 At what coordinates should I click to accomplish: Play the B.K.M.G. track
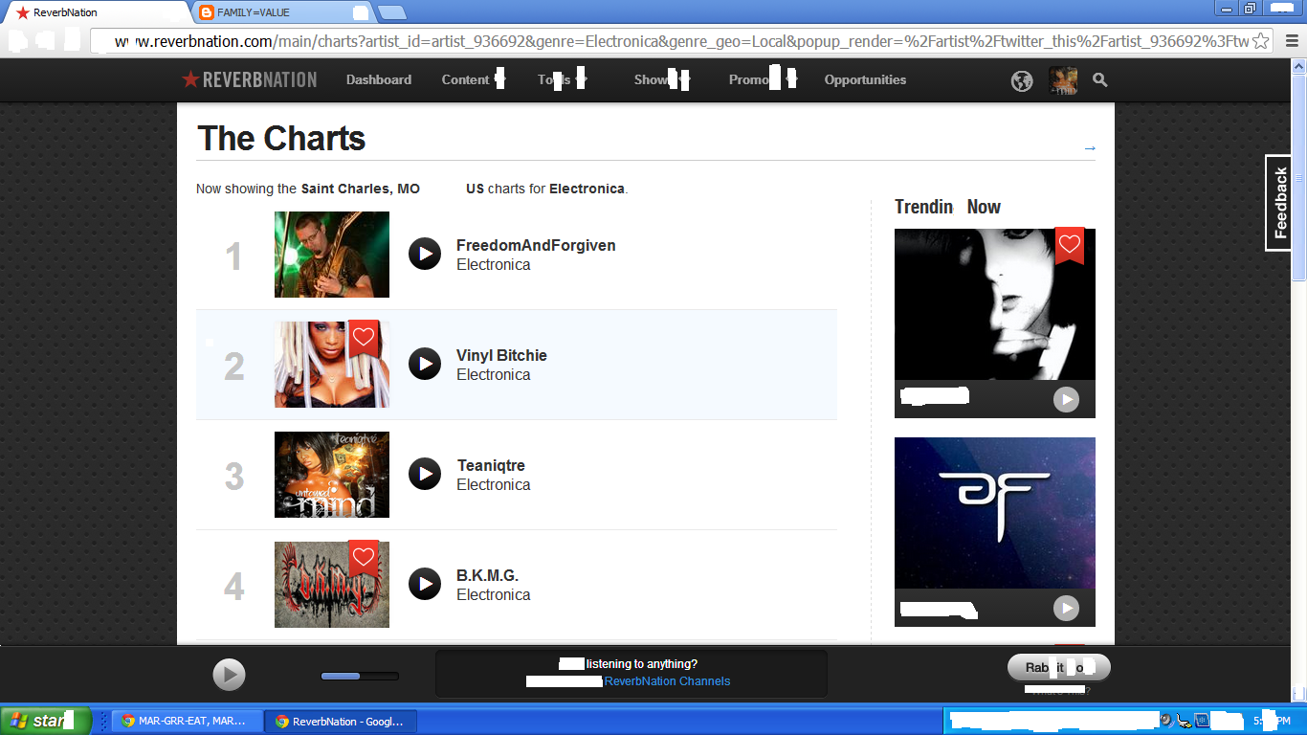click(425, 584)
